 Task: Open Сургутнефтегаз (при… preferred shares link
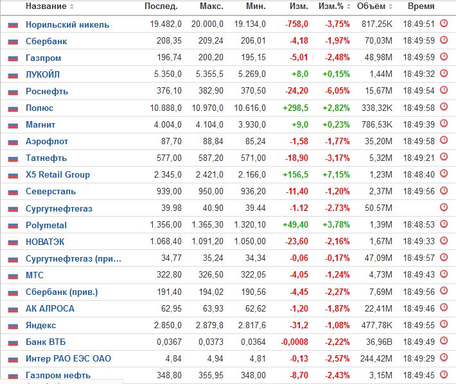coord(73,258)
